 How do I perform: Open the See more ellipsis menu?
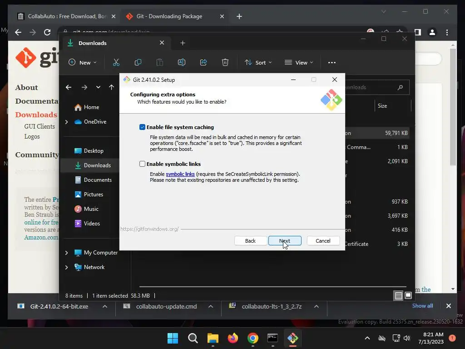point(332,62)
